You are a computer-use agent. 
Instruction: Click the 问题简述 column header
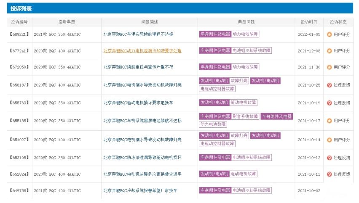tap(150, 22)
